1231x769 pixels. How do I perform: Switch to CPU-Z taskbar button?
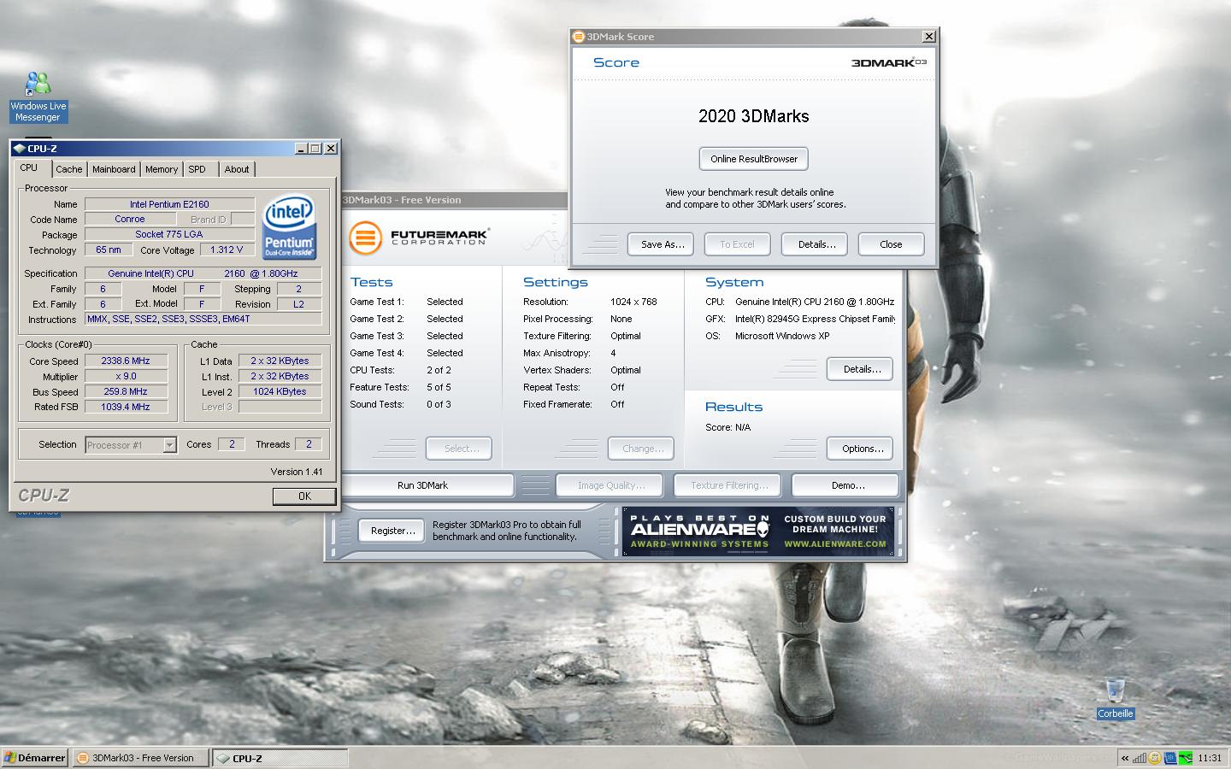tap(280, 758)
